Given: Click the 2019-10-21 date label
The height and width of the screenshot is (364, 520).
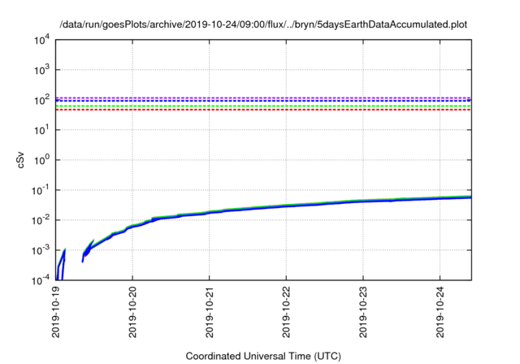Looking at the screenshot, I should click(x=210, y=312).
